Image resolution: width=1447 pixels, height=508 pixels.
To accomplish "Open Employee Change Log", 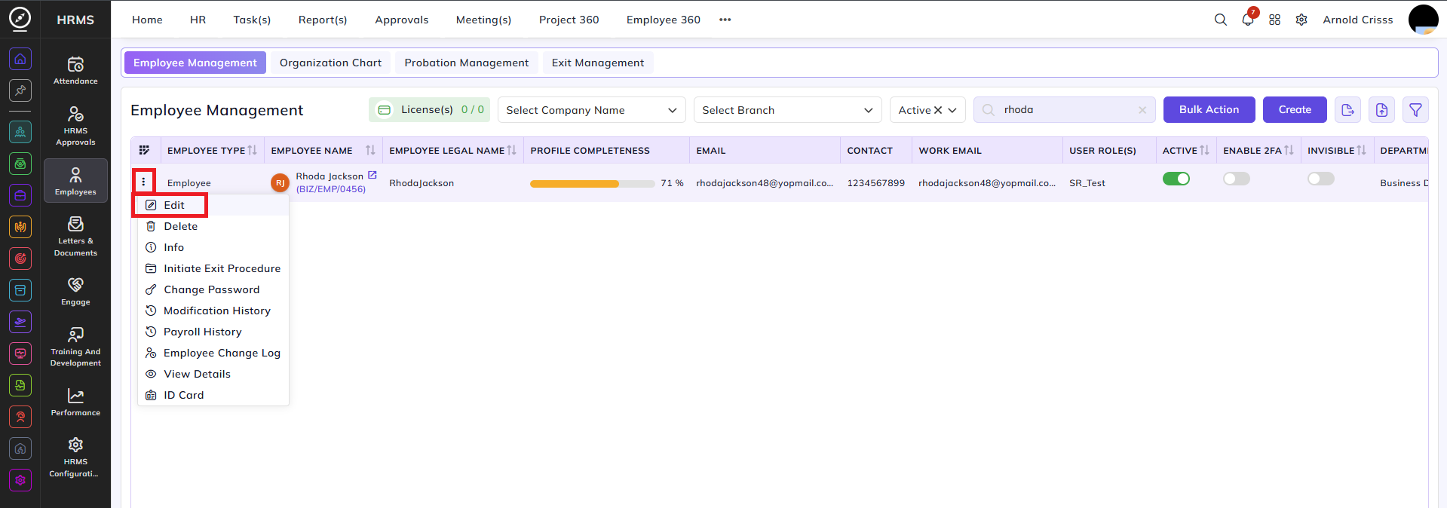I will tap(213, 353).
